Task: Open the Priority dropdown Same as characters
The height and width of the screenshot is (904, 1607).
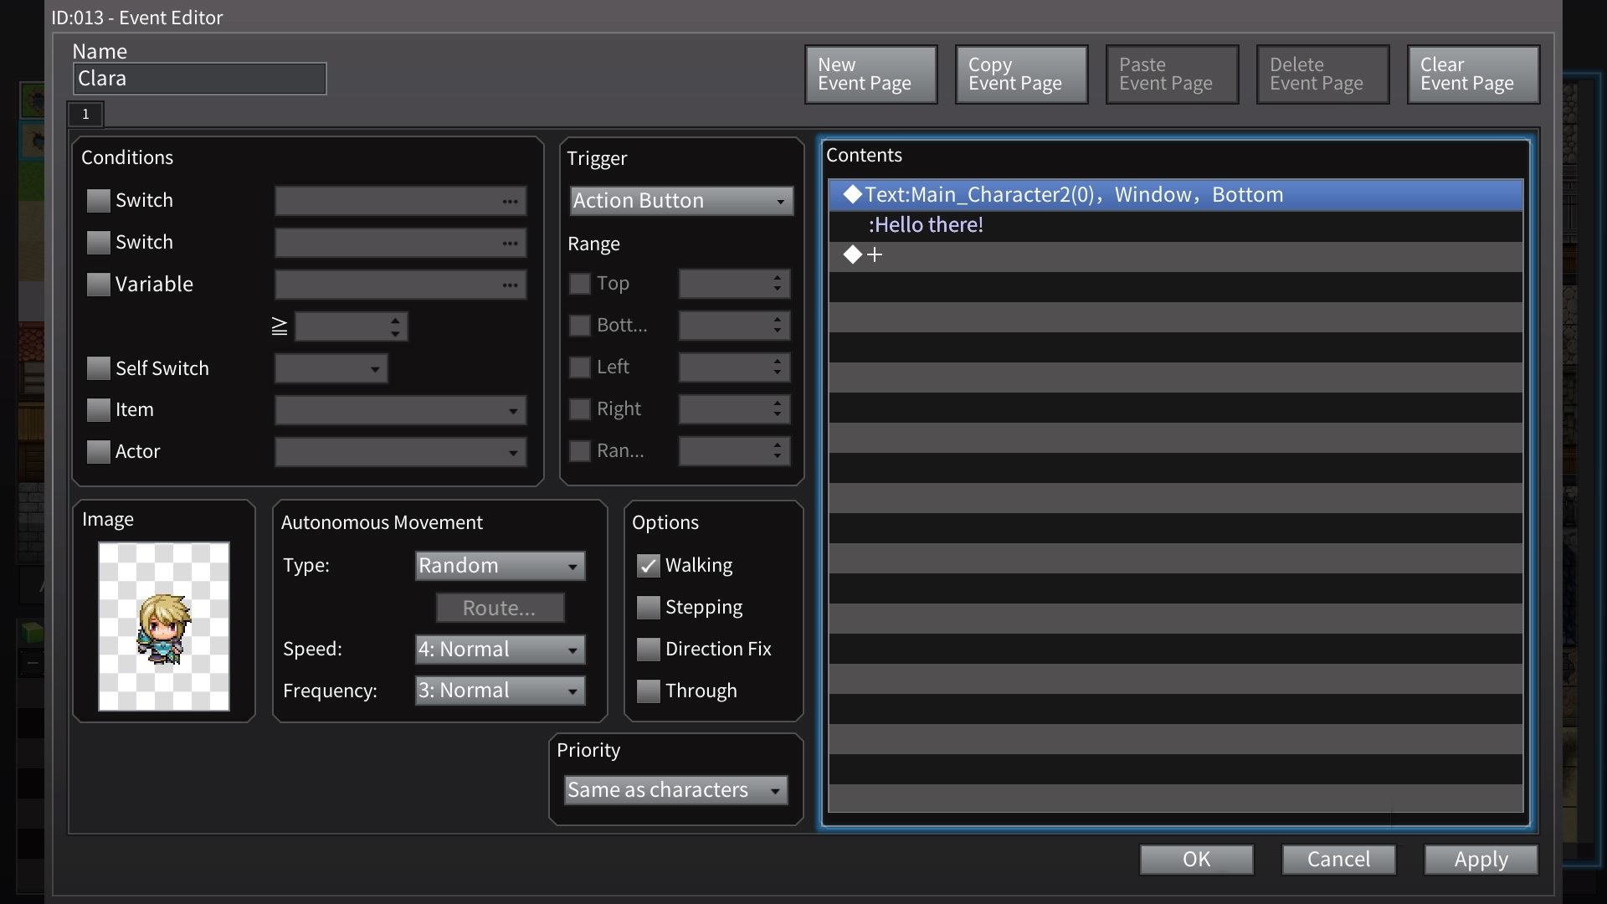Action: point(675,789)
